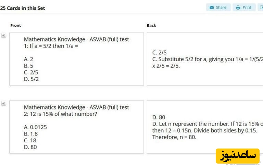Click the cut-off button right of Print
The image size is (263, 167).
click(x=261, y=7)
